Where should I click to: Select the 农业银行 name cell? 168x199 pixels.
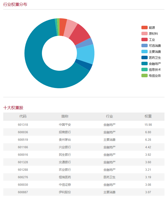(65, 169)
